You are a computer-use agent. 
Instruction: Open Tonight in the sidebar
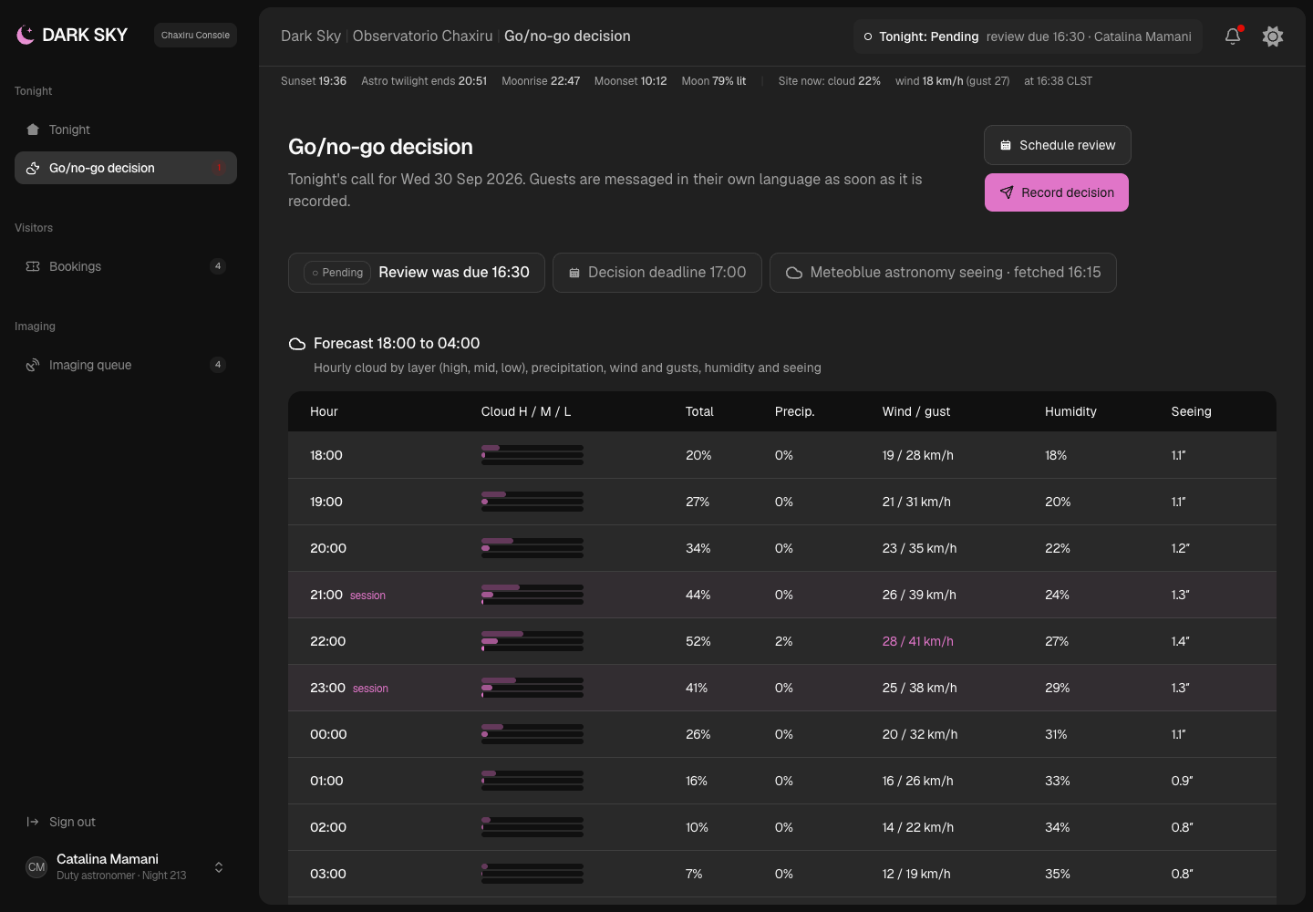(126, 130)
